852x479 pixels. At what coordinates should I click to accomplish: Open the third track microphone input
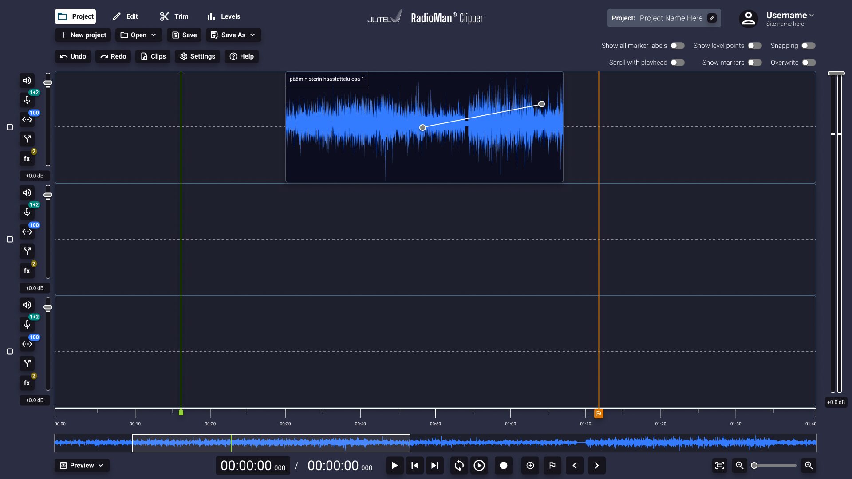(x=27, y=324)
